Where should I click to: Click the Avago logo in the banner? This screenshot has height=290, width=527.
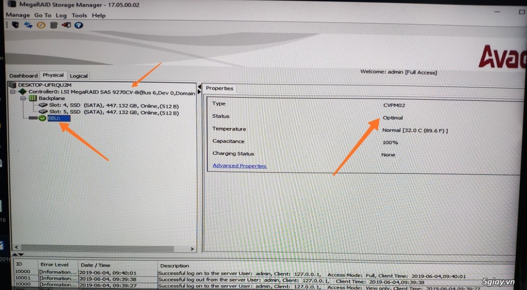pos(502,57)
